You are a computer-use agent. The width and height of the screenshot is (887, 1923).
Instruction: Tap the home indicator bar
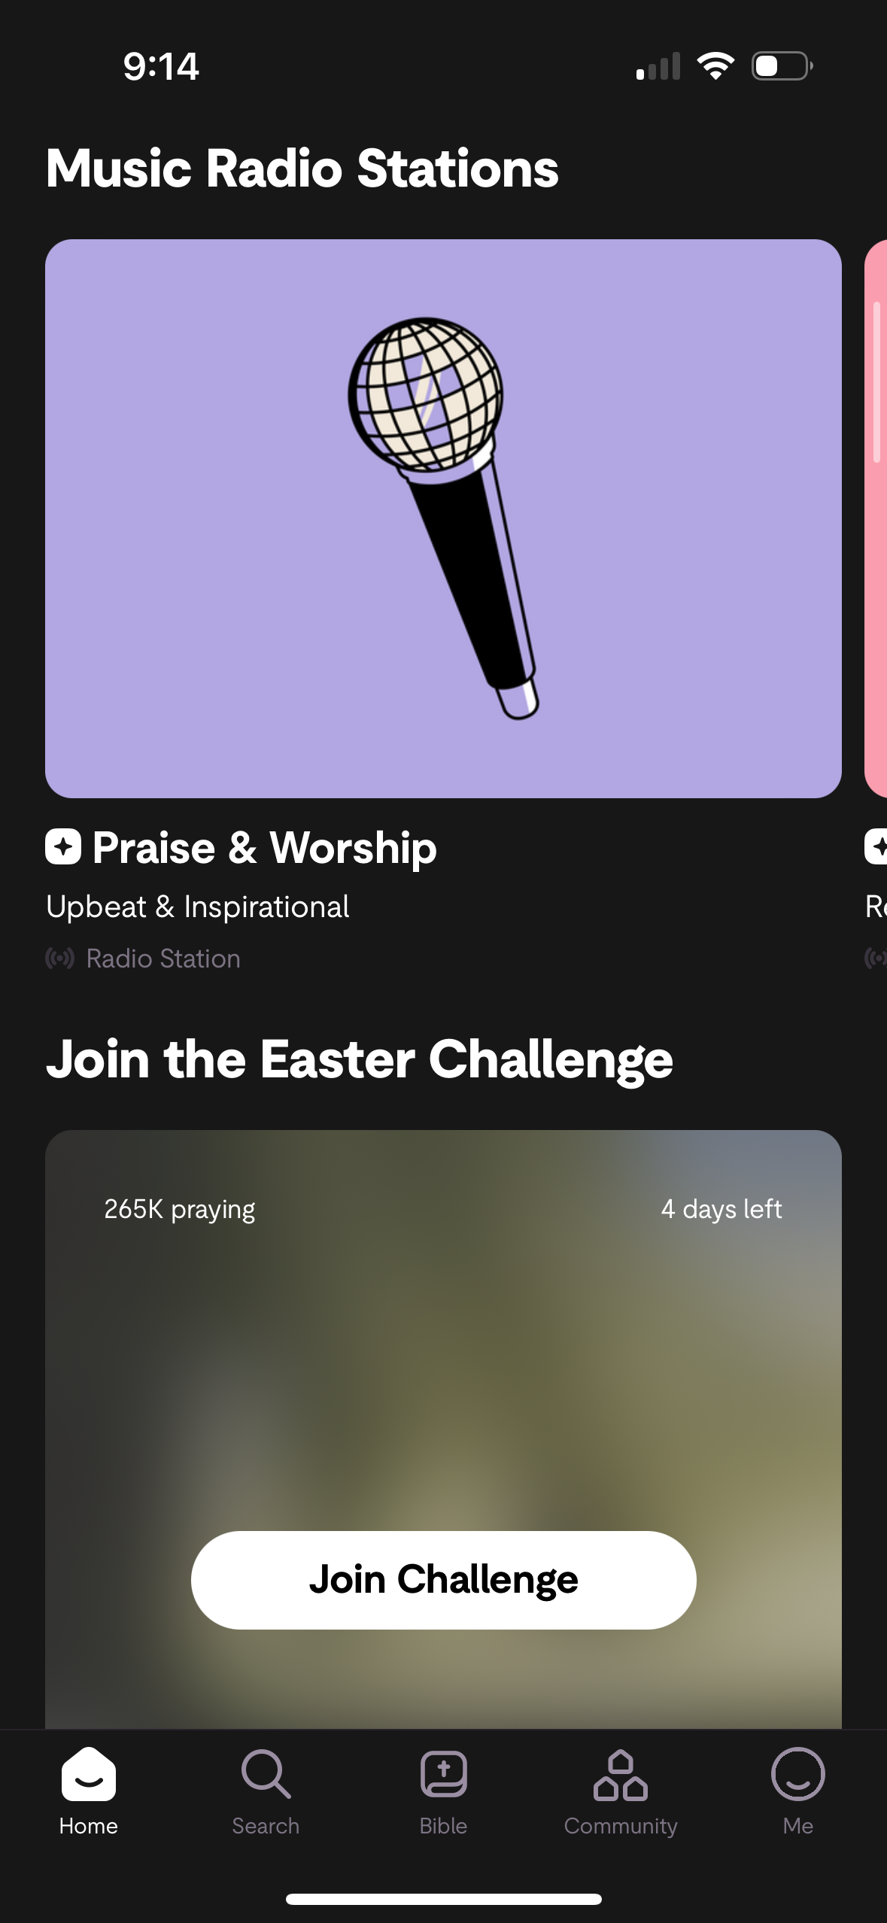[x=443, y=1899]
